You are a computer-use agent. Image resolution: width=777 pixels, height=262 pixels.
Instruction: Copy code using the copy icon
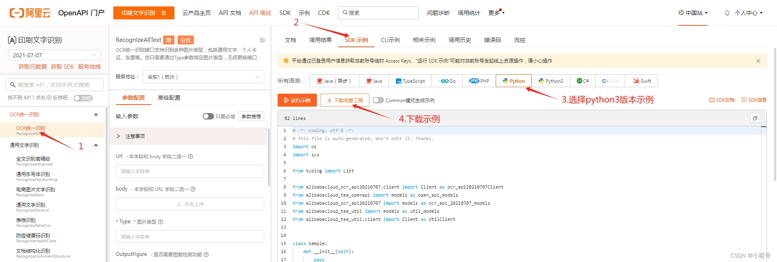click(x=755, y=118)
